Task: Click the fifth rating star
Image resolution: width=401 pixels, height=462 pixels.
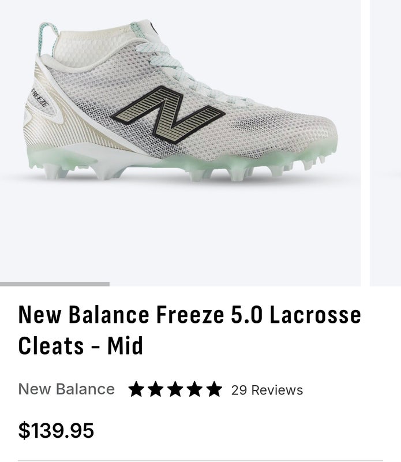Action: tap(214, 390)
